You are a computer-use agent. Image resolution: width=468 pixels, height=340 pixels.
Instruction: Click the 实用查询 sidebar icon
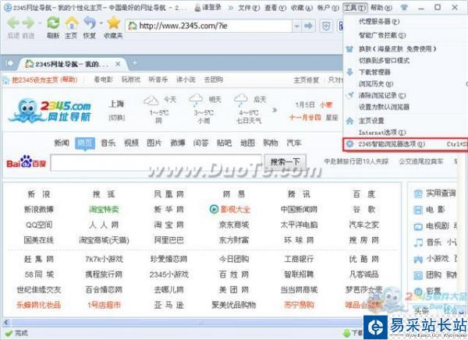point(418,193)
